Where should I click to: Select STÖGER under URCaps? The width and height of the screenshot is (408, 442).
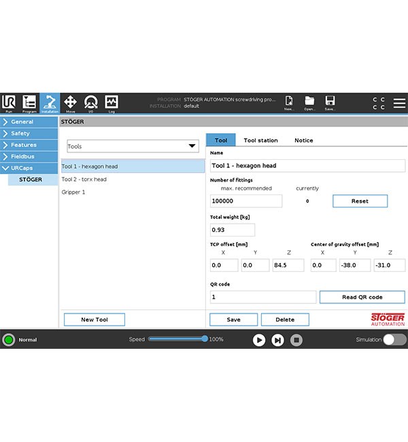click(x=33, y=180)
